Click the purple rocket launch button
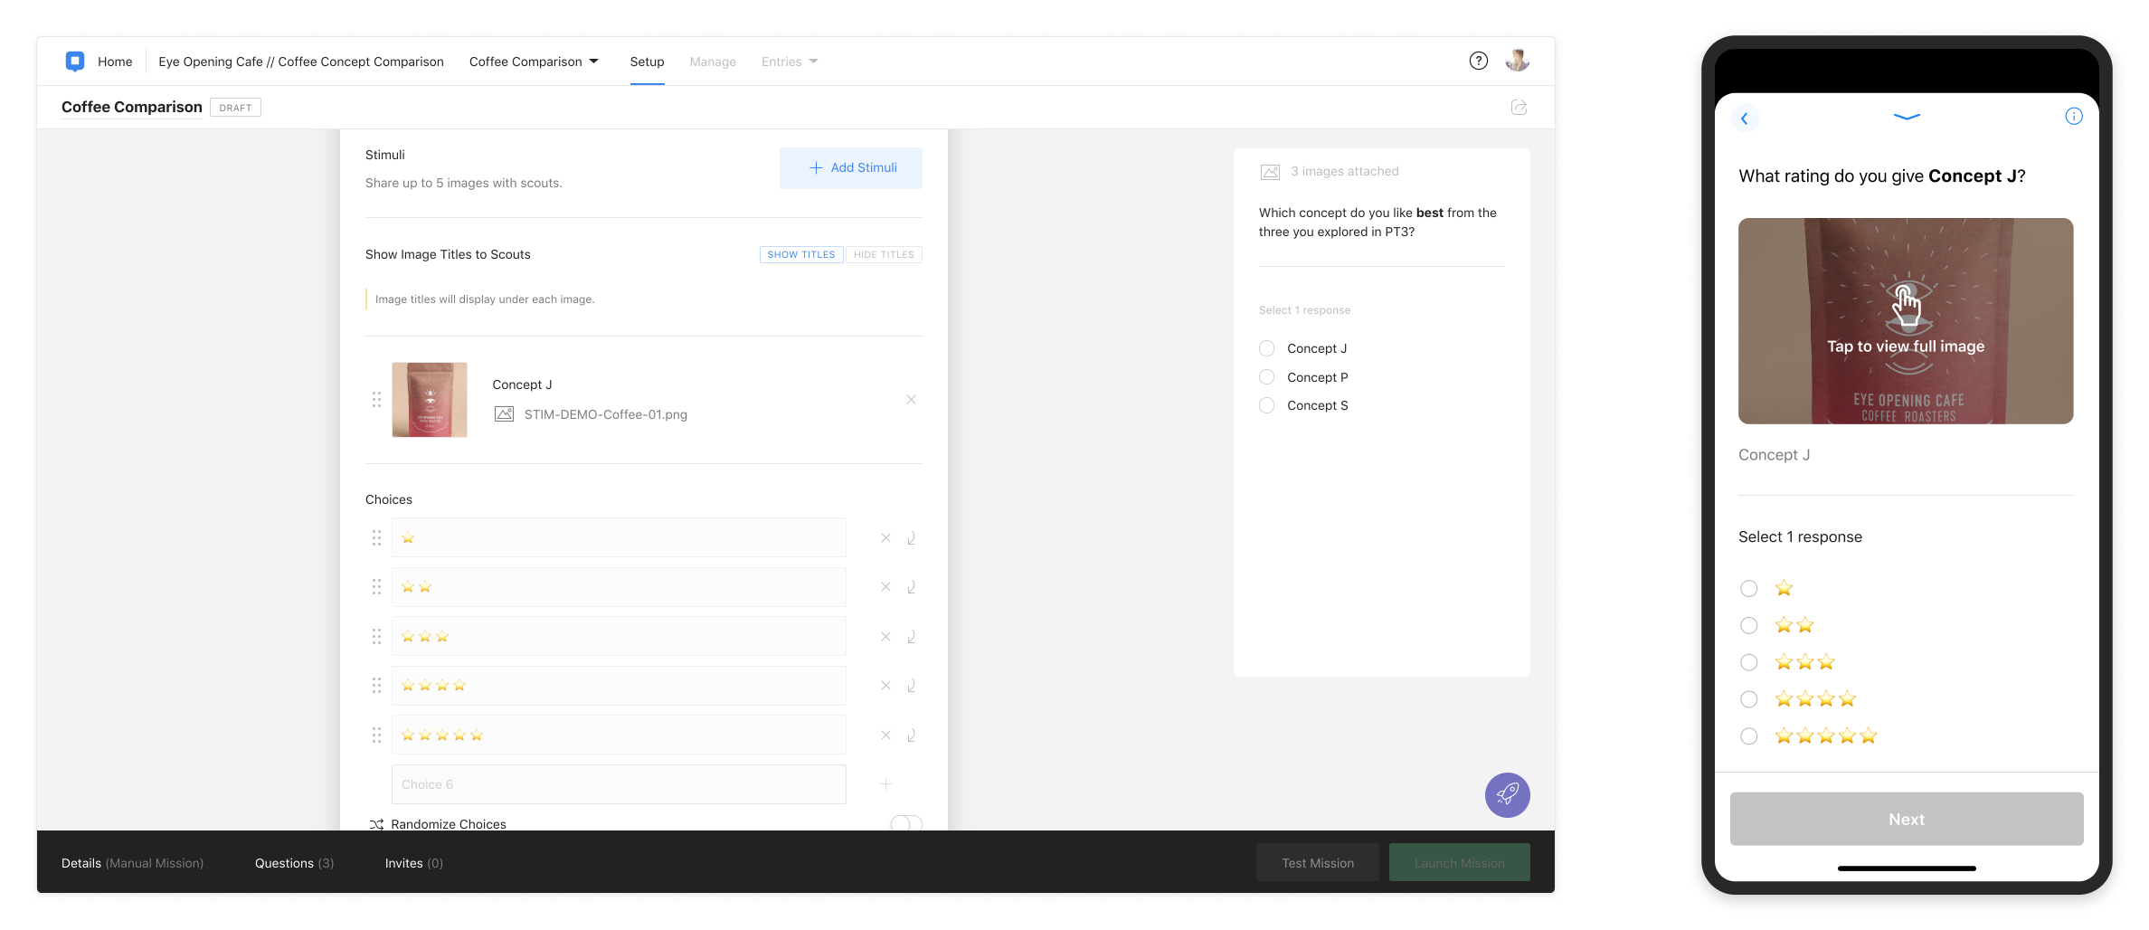This screenshot has height=930, width=2149. pyautogui.click(x=1507, y=795)
